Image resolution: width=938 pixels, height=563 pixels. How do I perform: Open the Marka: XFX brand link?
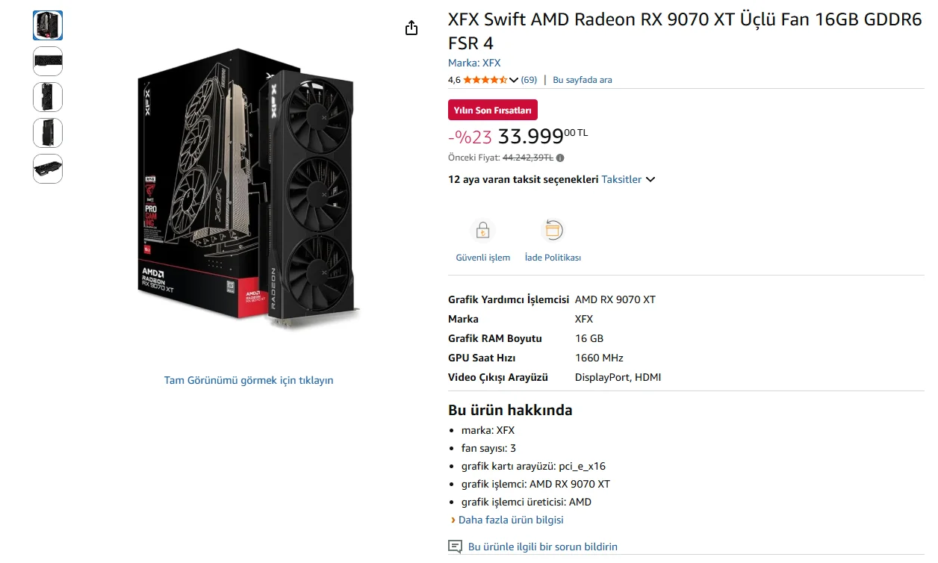[474, 63]
